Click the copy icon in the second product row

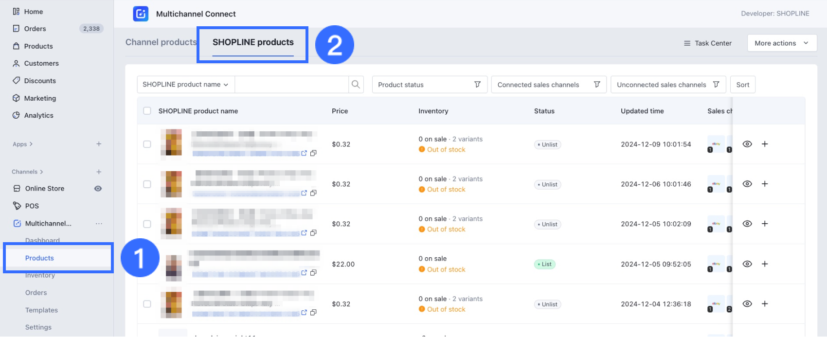[313, 193]
